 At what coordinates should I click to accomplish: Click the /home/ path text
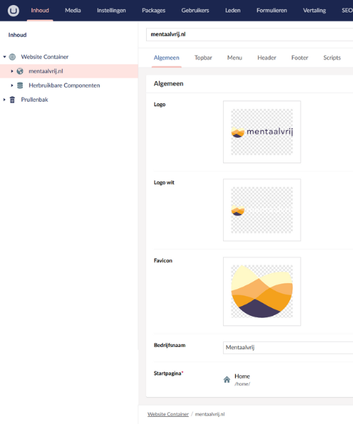click(x=242, y=384)
